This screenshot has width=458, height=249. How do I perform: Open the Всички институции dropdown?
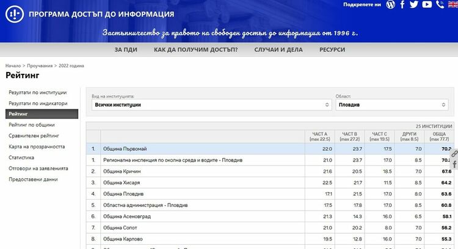point(211,105)
